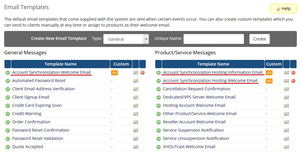Toggle status icon for Cancellation Request Confirmation
The width and height of the screenshot is (301, 152).
coord(159,89)
